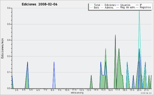Screen dimensions: 154x95
Task: Click the Bots orange legend line
Action: (x=91, y=7)
